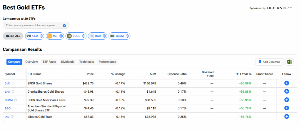301x130 pixels.
Task: Click the +56.76% one-year value
Action: [x=245, y=116]
